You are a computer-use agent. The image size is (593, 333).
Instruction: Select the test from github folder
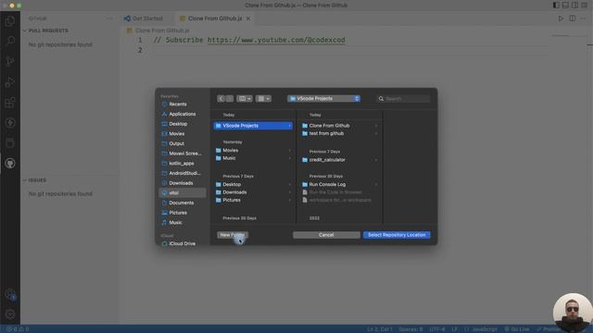click(x=340, y=133)
